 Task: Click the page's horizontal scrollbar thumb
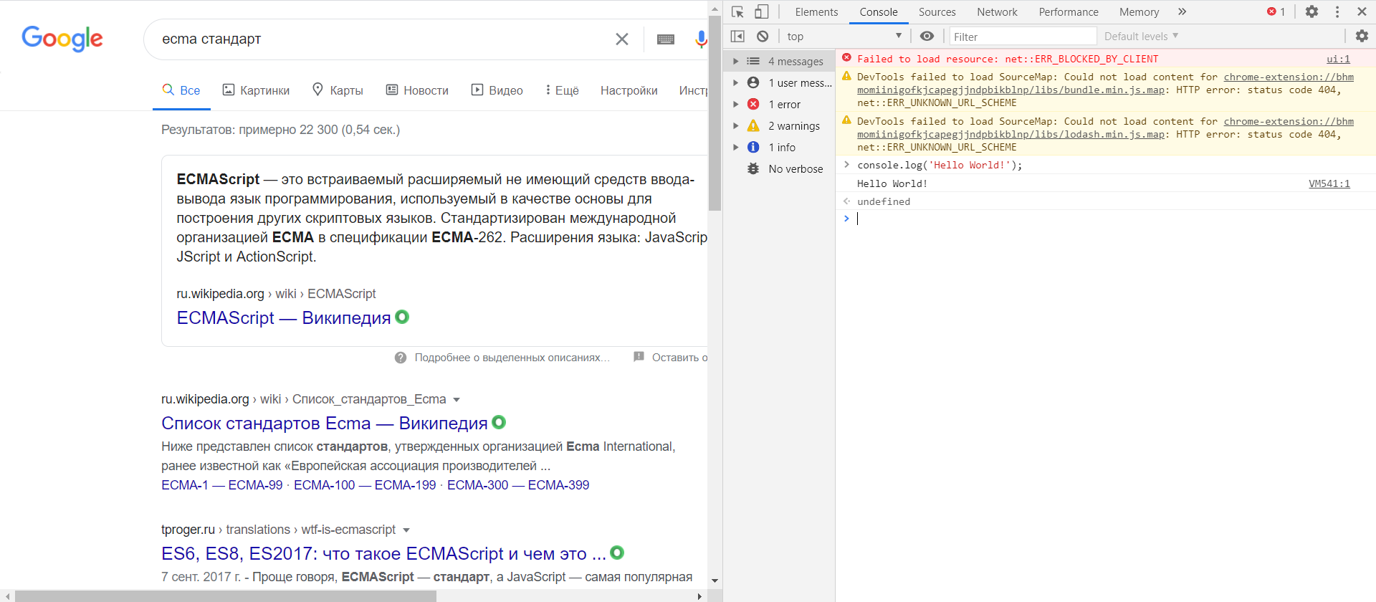tap(225, 596)
